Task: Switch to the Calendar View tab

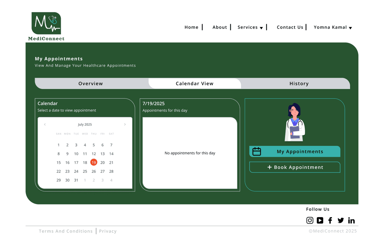Action: coord(195,83)
